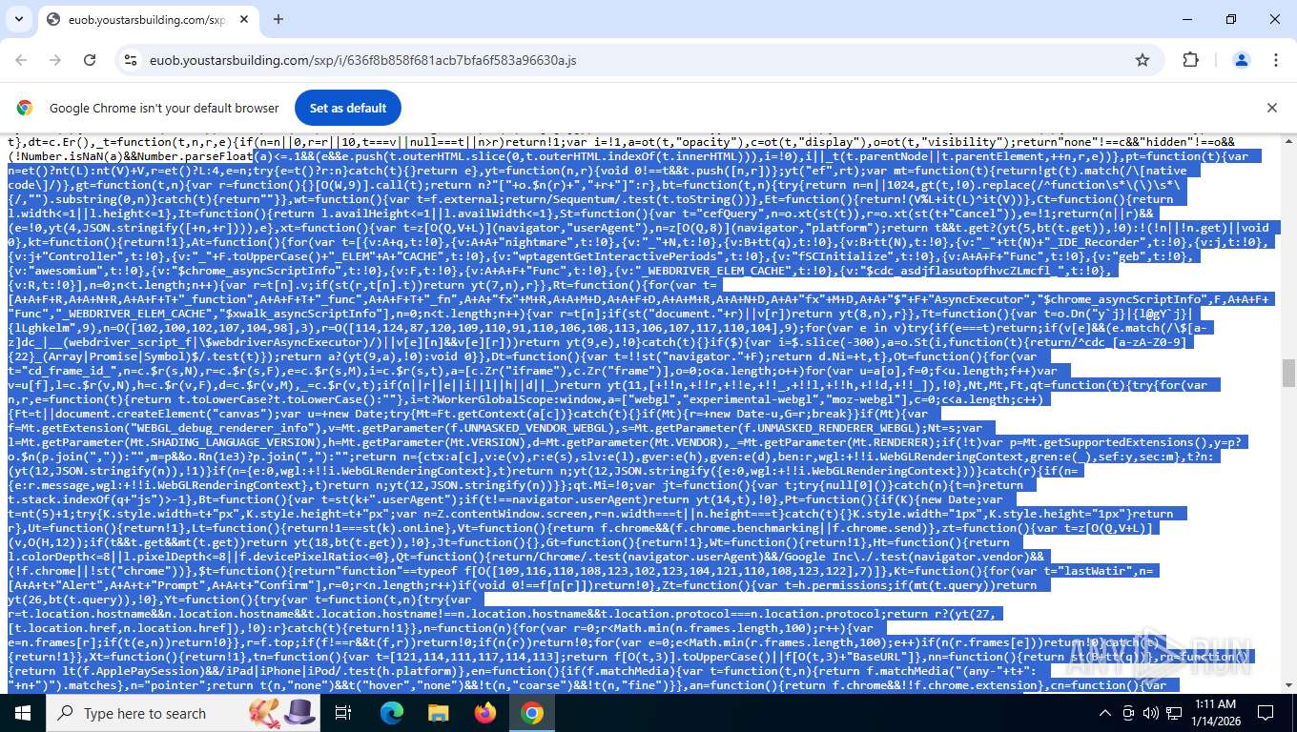Open the notifications center icon
This screenshot has height=732, width=1297.
(1266, 713)
